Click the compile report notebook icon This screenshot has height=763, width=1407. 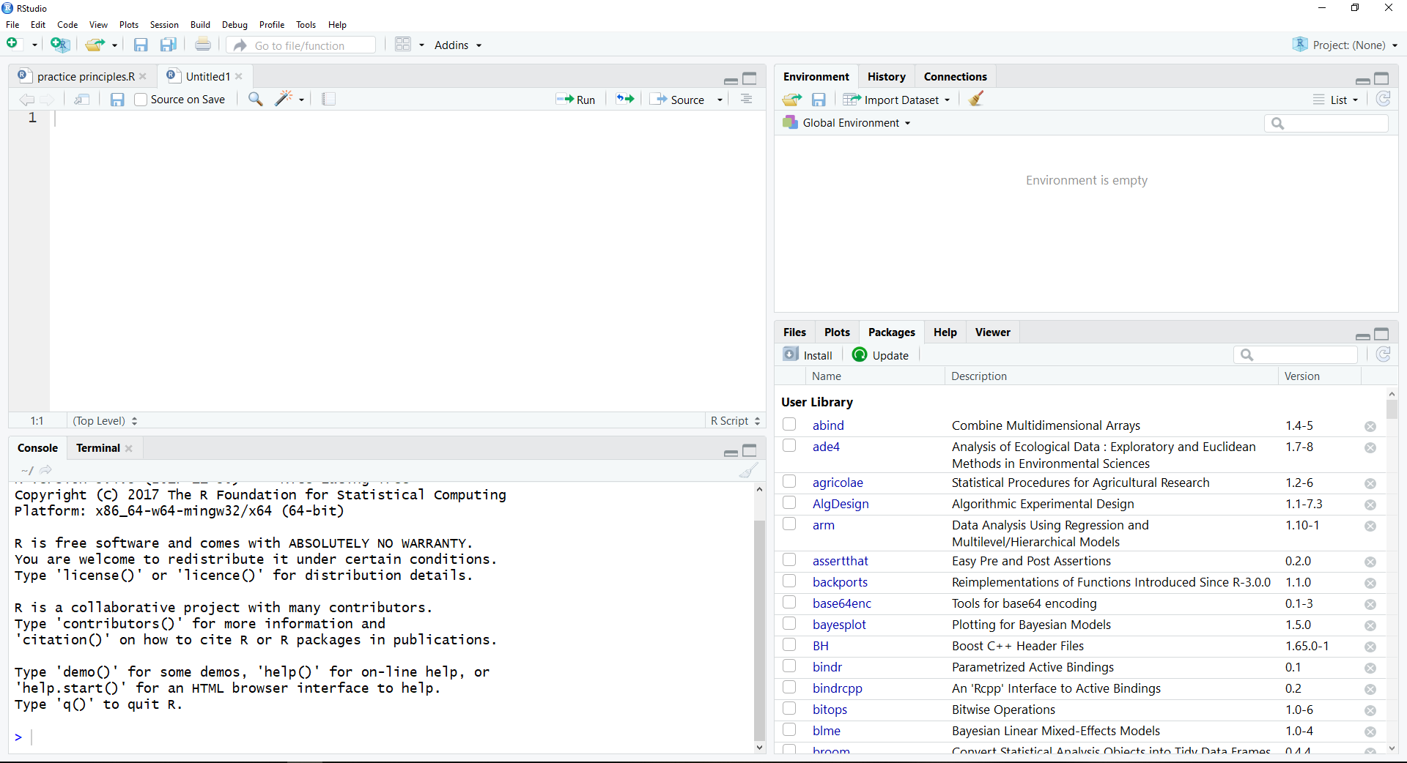click(328, 99)
